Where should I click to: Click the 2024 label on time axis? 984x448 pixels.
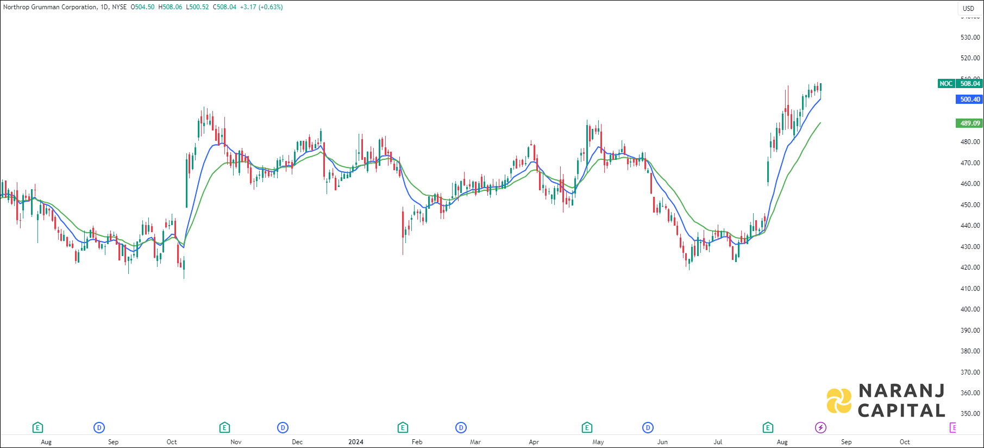356,442
